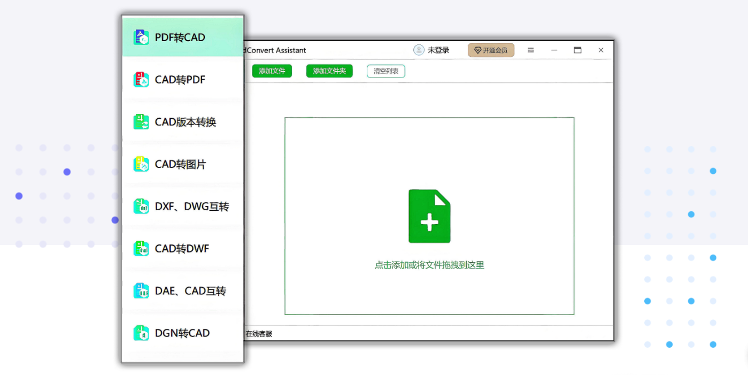
Task: Click the PDF转CAD sidebar icon
Action: (141, 37)
